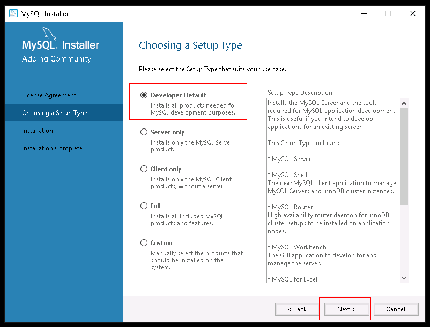Image resolution: width=430 pixels, height=327 pixels.
Task: Open the Installation step in sidebar
Action: pos(38,131)
